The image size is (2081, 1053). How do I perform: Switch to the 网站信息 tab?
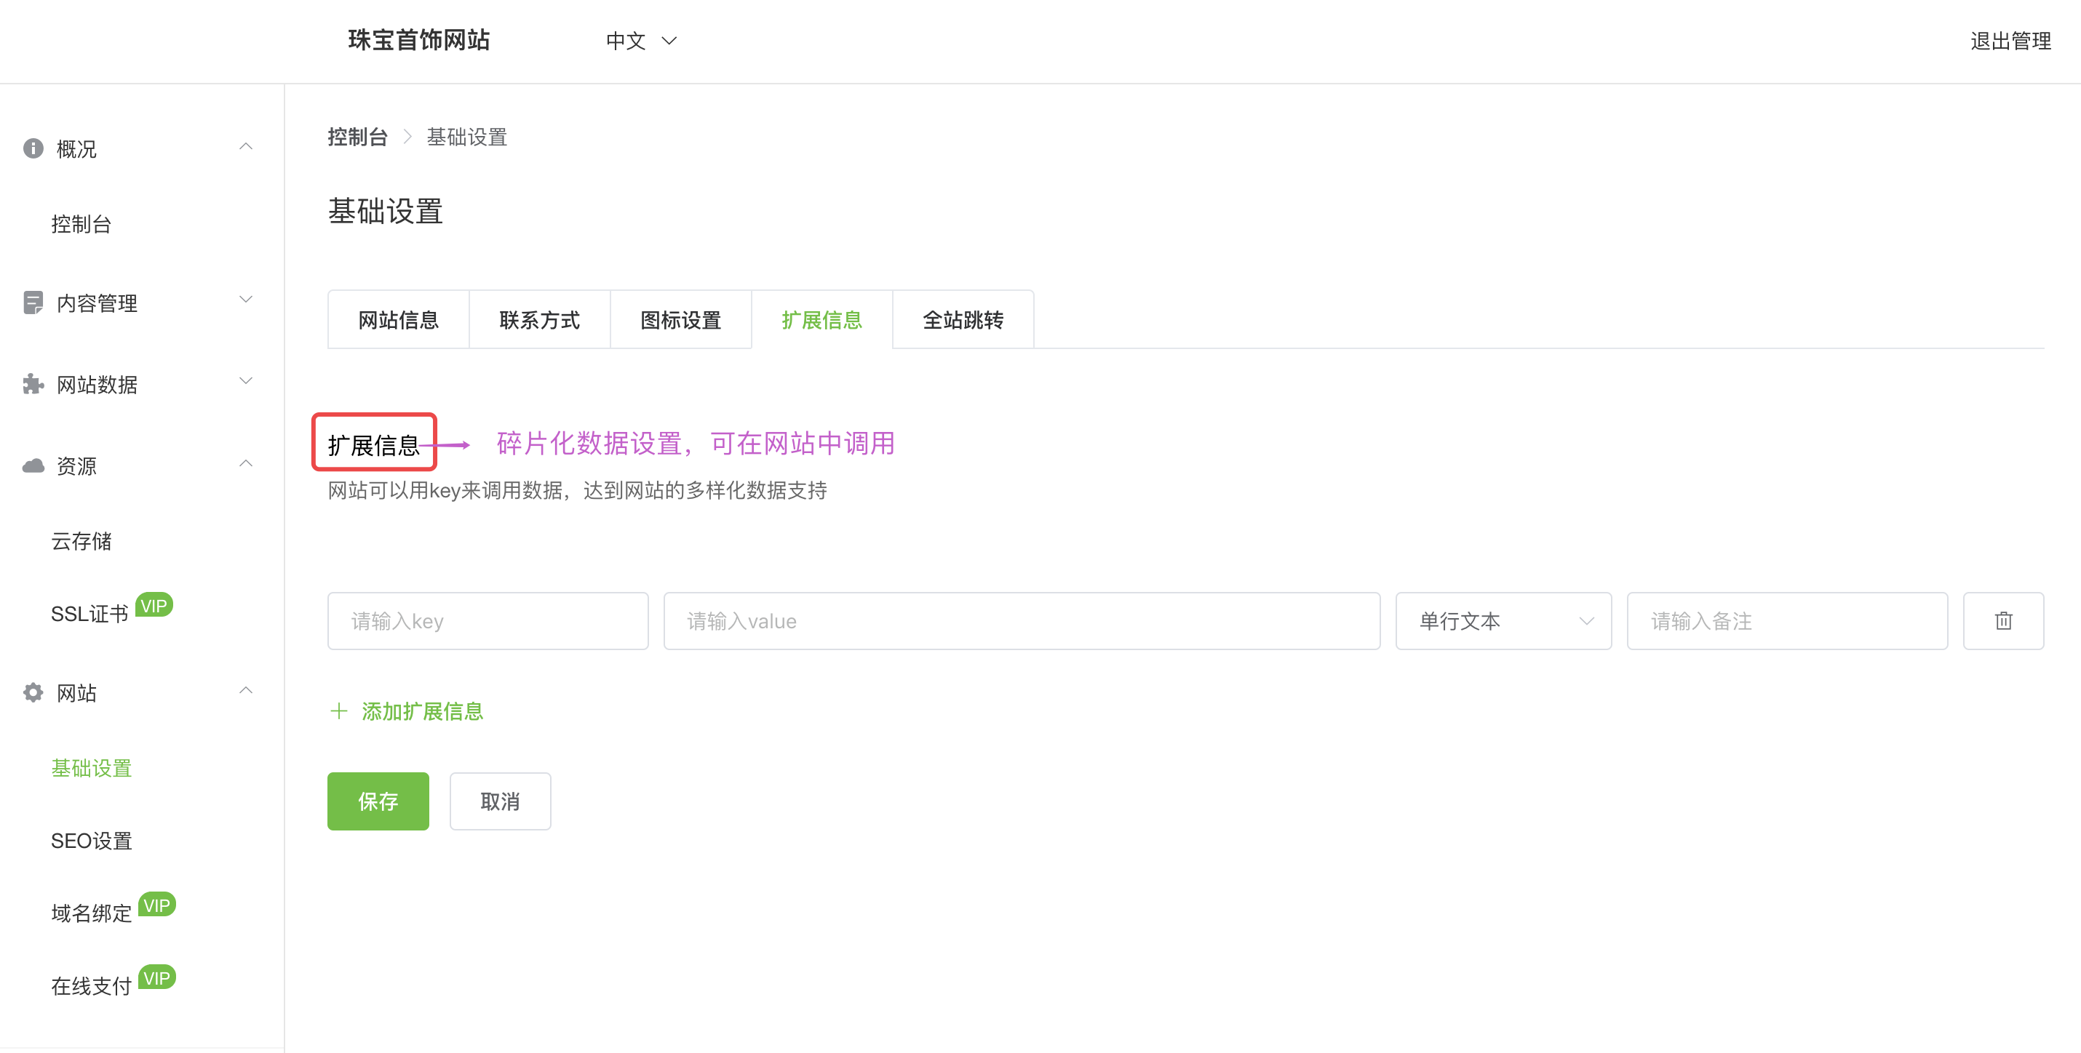point(398,320)
